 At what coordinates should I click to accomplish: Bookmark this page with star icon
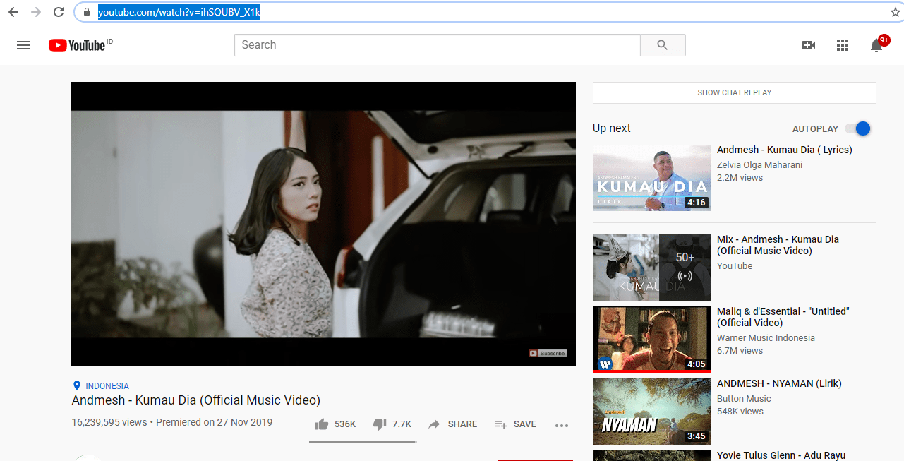tap(895, 12)
